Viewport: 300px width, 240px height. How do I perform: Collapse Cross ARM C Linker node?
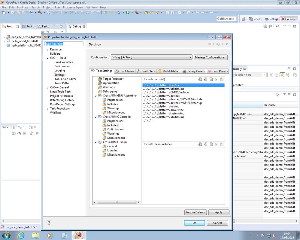(x=96, y=142)
